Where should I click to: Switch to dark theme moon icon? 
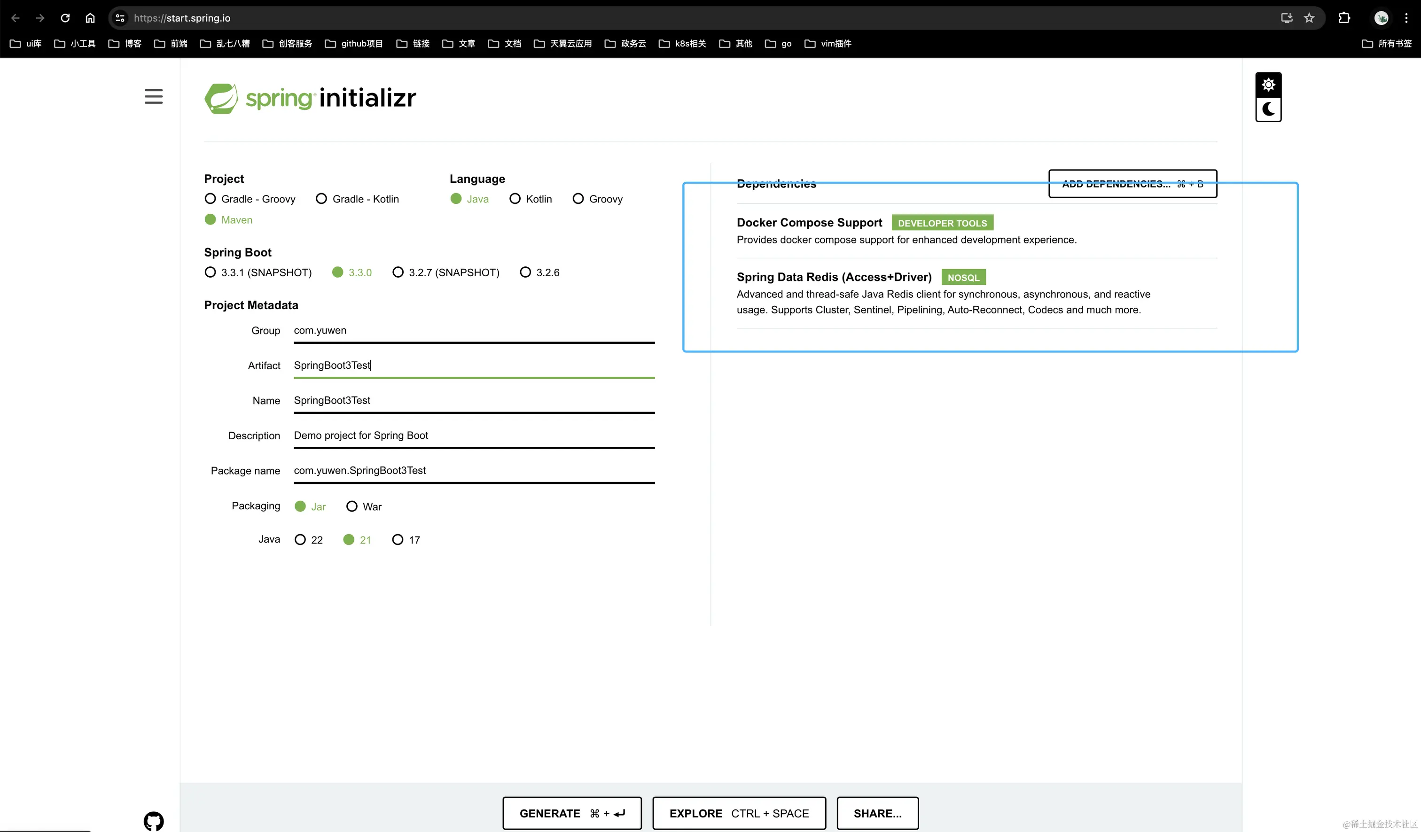[x=1268, y=109]
